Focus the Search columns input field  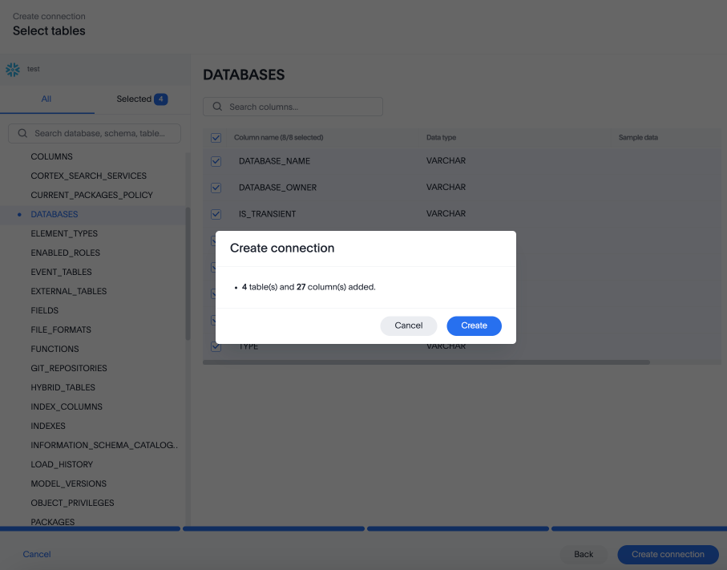(x=301, y=107)
